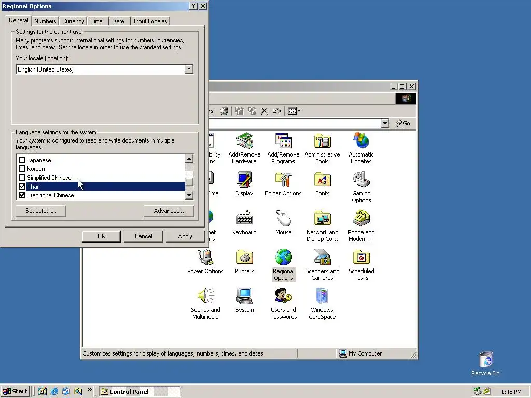Open the Keyboard control panel icon
The height and width of the screenshot is (398, 531).
[244, 223]
